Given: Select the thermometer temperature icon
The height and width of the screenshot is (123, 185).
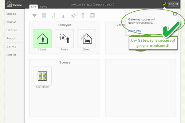Looking at the screenshot, I should click(x=63, y=16).
